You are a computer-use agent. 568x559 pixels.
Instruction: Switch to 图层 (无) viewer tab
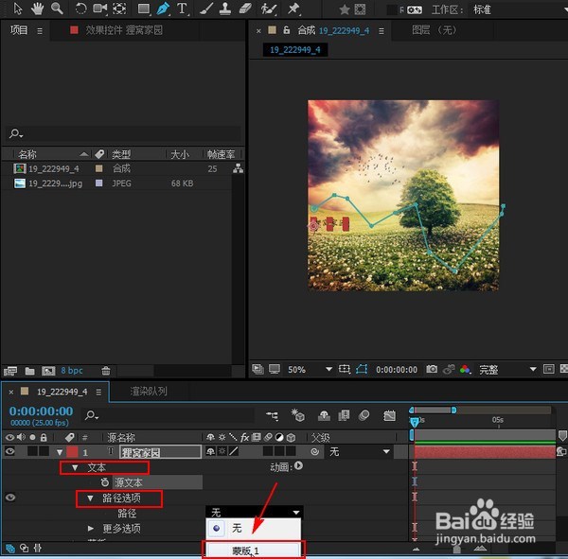[x=435, y=30]
